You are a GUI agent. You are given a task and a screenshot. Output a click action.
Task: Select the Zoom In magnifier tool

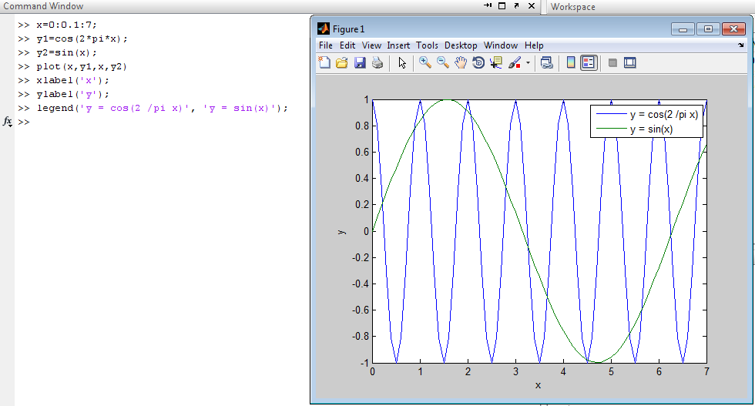(424, 63)
